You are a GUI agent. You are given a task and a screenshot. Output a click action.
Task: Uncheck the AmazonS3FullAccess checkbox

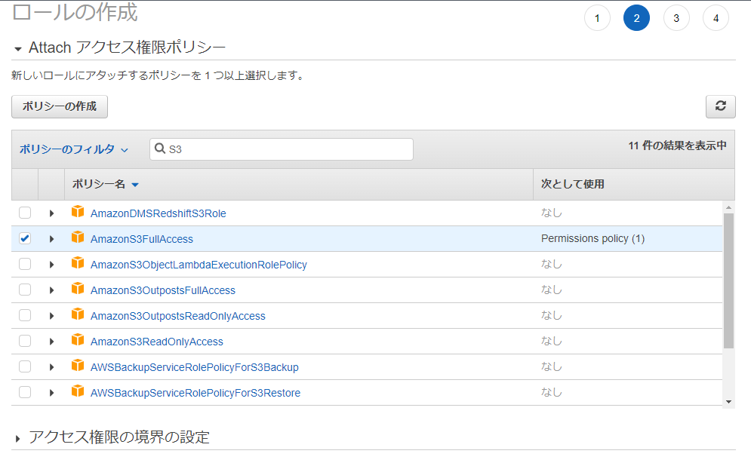[25, 238]
